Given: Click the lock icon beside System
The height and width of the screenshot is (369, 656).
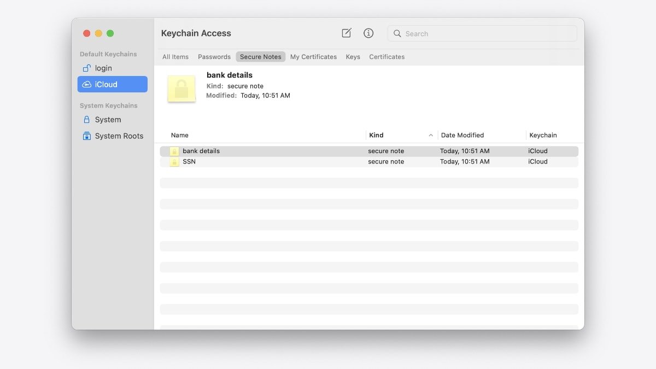Looking at the screenshot, I should tap(86, 119).
